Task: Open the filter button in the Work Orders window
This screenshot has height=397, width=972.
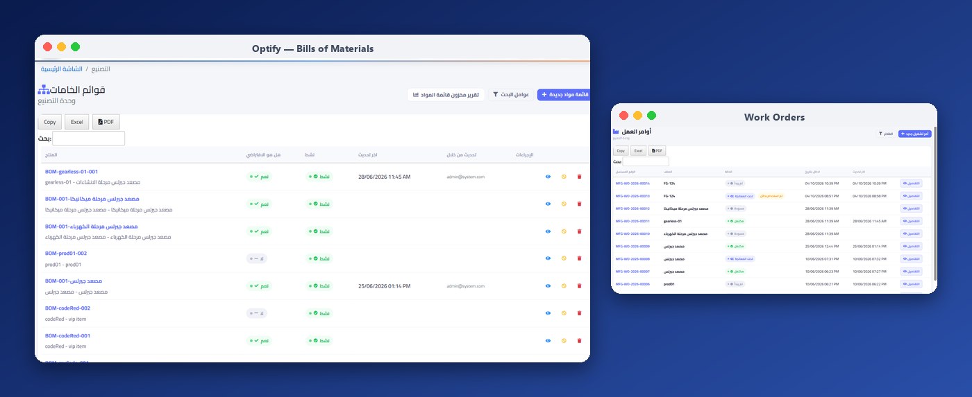Action: click(x=886, y=133)
